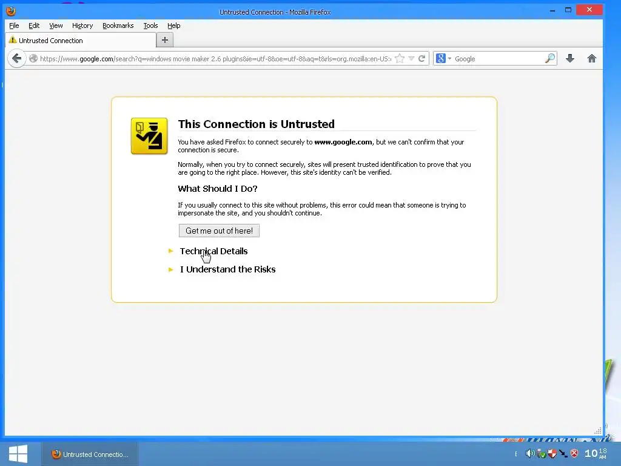This screenshot has width=621, height=466.
Task: Click the Firefox logo in the title bar
Action: 11,11
